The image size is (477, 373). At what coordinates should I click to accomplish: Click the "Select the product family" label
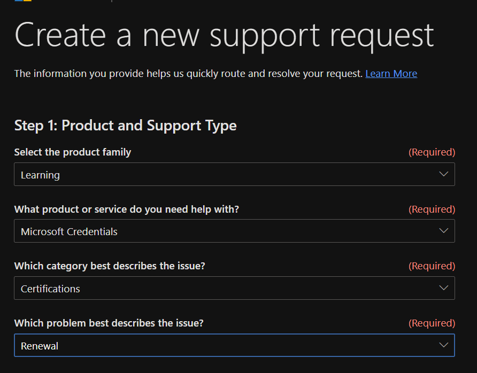coord(73,152)
